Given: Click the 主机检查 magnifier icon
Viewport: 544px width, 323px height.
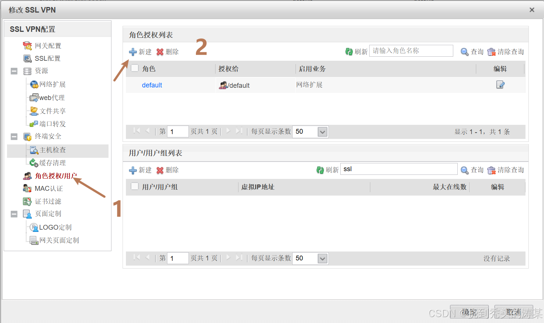Looking at the screenshot, I should (34, 150).
